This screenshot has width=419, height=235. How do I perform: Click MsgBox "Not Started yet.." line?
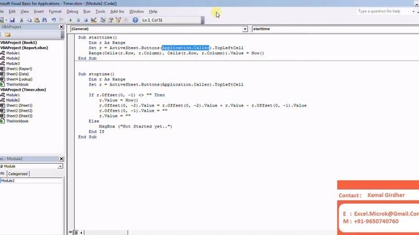click(136, 126)
